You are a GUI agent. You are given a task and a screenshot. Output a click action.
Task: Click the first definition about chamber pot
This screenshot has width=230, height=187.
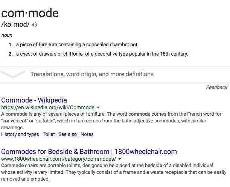pyautogui.click(x=77, y=44)
